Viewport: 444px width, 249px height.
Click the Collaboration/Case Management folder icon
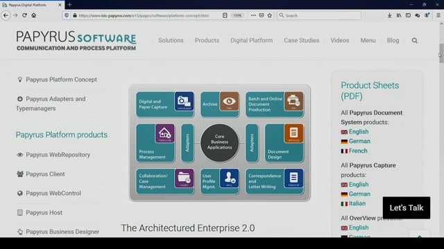[x=184, y=178]
